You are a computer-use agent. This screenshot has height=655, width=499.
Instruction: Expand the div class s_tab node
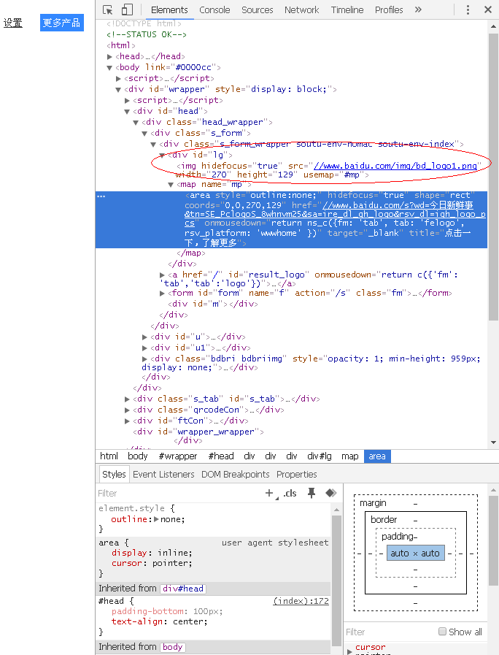click(x=127, y=399)
